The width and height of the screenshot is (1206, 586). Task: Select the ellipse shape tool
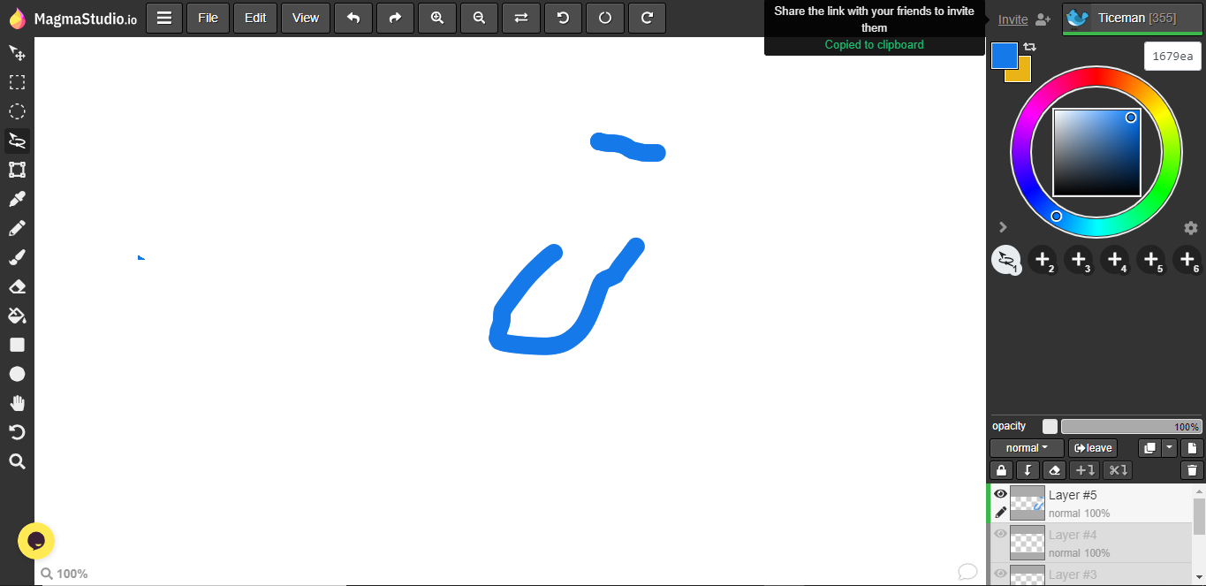pyautogui.click(x=17, y=374)
